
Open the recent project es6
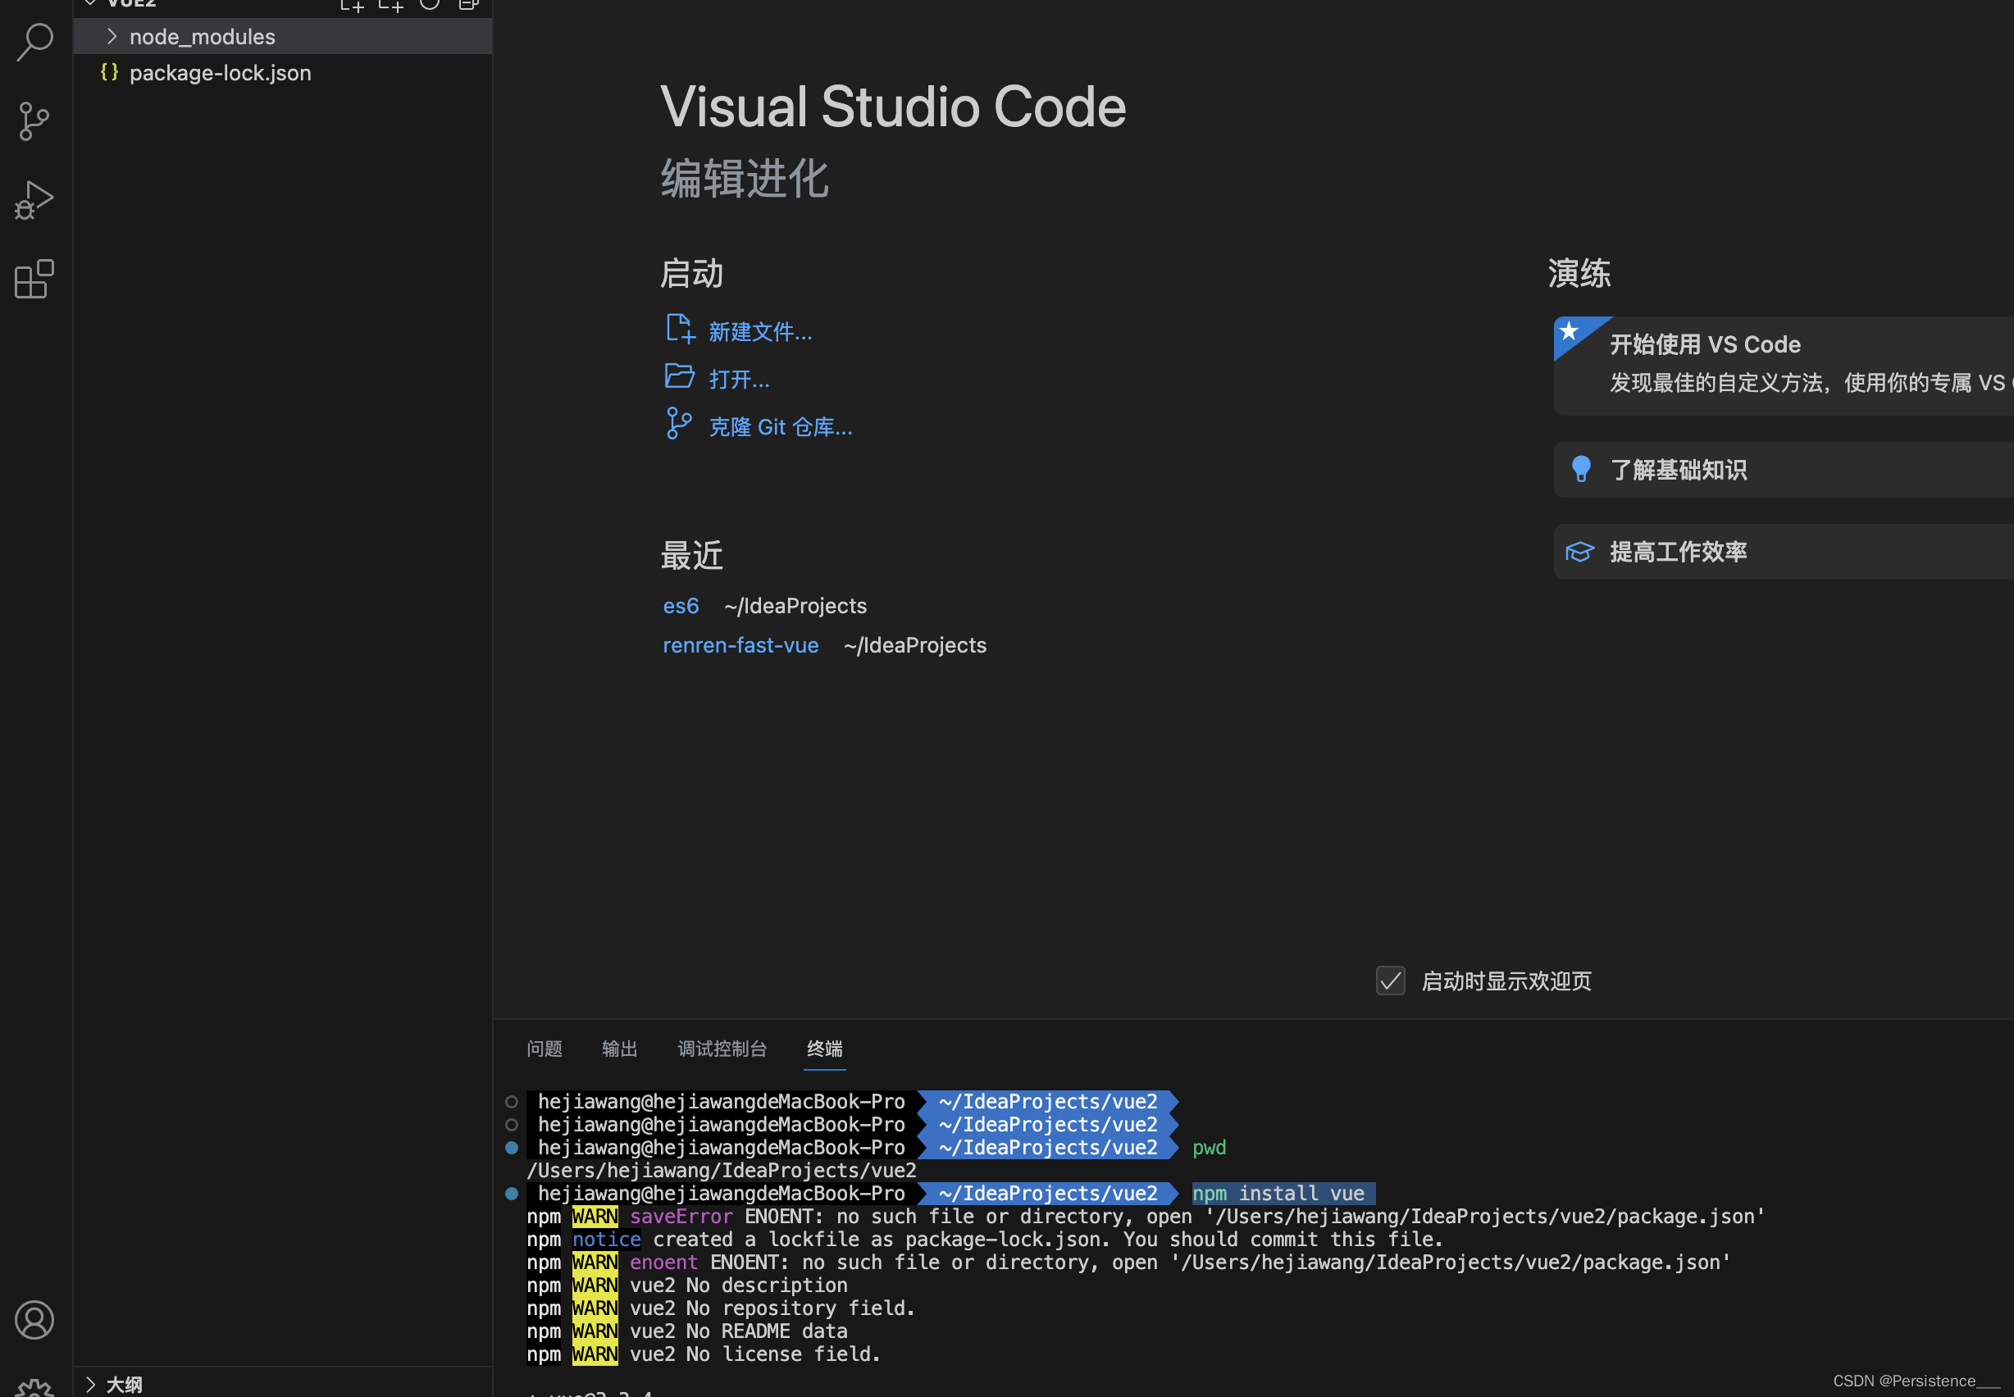coord(681,606)
